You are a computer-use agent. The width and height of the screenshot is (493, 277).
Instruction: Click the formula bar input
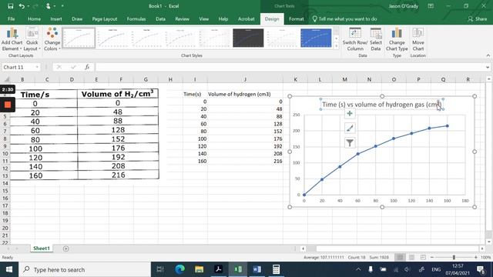(x=290, y=67)
